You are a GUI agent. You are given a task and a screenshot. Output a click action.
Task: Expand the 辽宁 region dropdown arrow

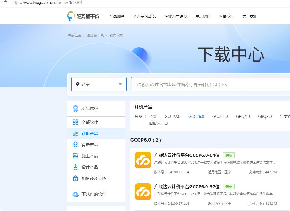[120, 84]
